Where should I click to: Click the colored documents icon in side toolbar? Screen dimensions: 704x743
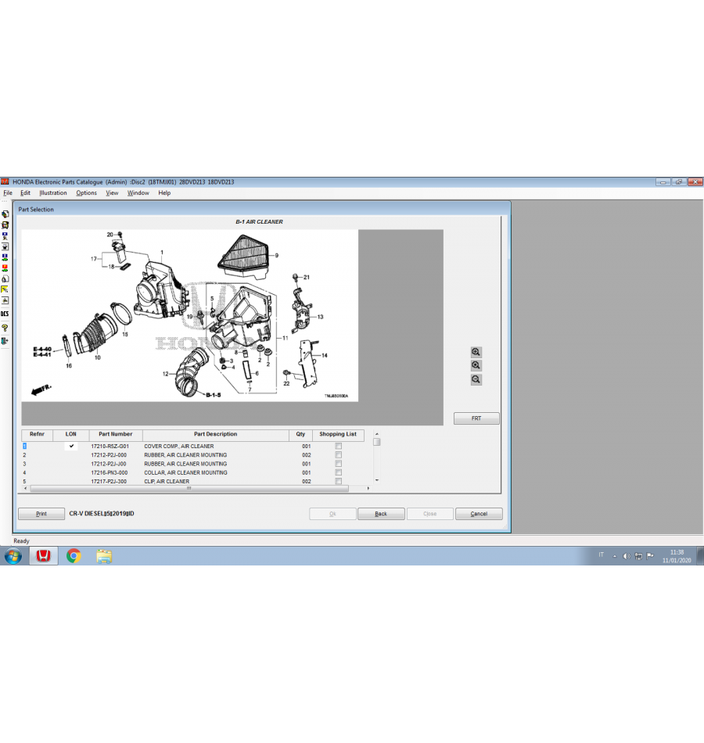click(x=5, y=214)
